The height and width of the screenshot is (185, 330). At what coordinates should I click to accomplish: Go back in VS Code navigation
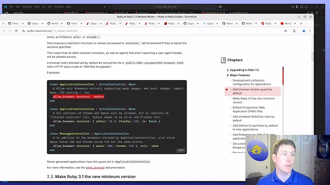click(x=105, y=7)
